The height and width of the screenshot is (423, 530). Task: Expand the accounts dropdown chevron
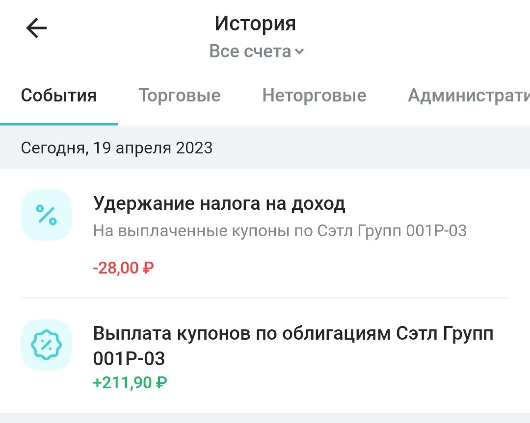point(300,51)
